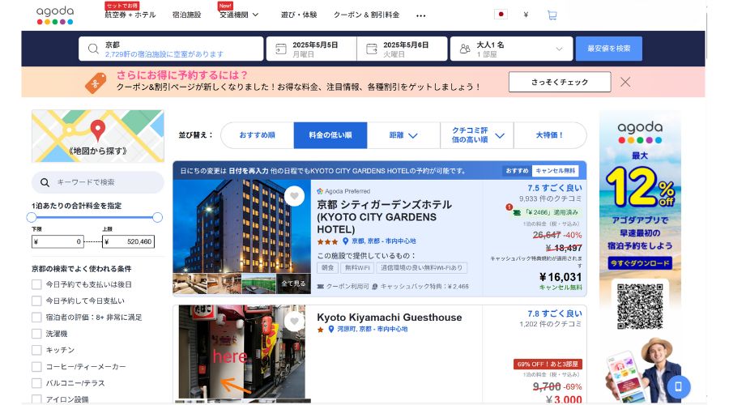The height and width of the screenshot is (405, 729).
Task: Click the coupon available icon on hotel card
Action: pos(320,287)
